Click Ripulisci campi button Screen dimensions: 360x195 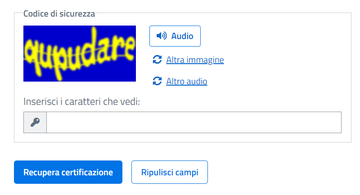(x=169, y=172)
